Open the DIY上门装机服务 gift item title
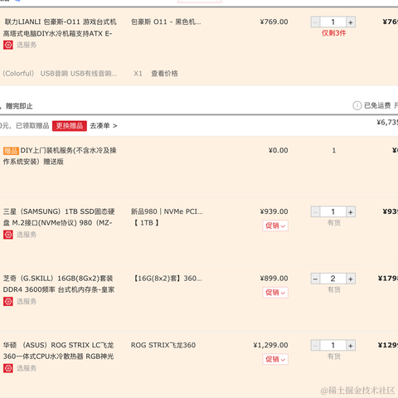The height and width of the screenshot is (398, 398). click(x=60, y=156)
